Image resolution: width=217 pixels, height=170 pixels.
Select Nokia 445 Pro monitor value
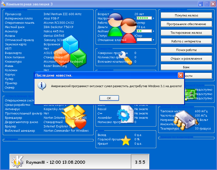[54, 31]
